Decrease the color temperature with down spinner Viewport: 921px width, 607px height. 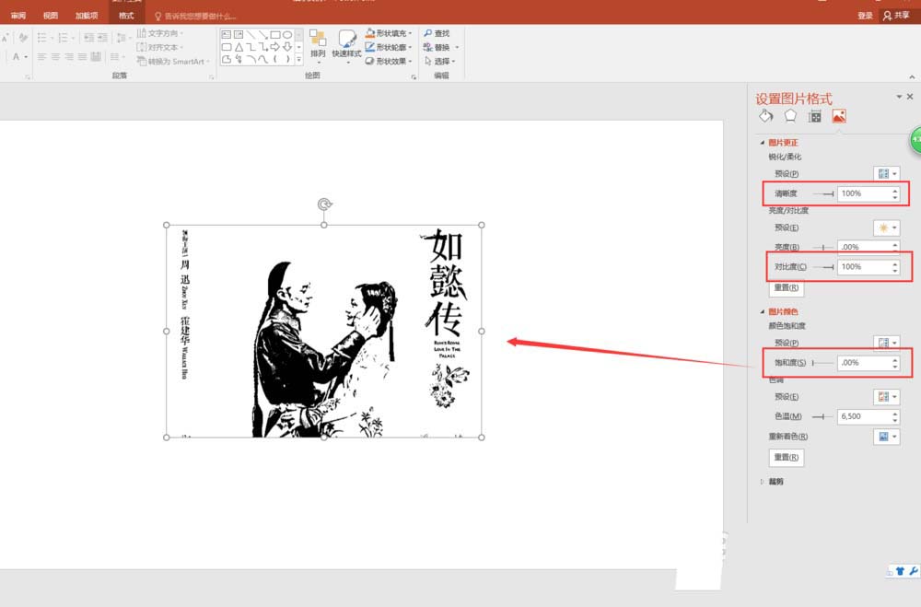895,421
